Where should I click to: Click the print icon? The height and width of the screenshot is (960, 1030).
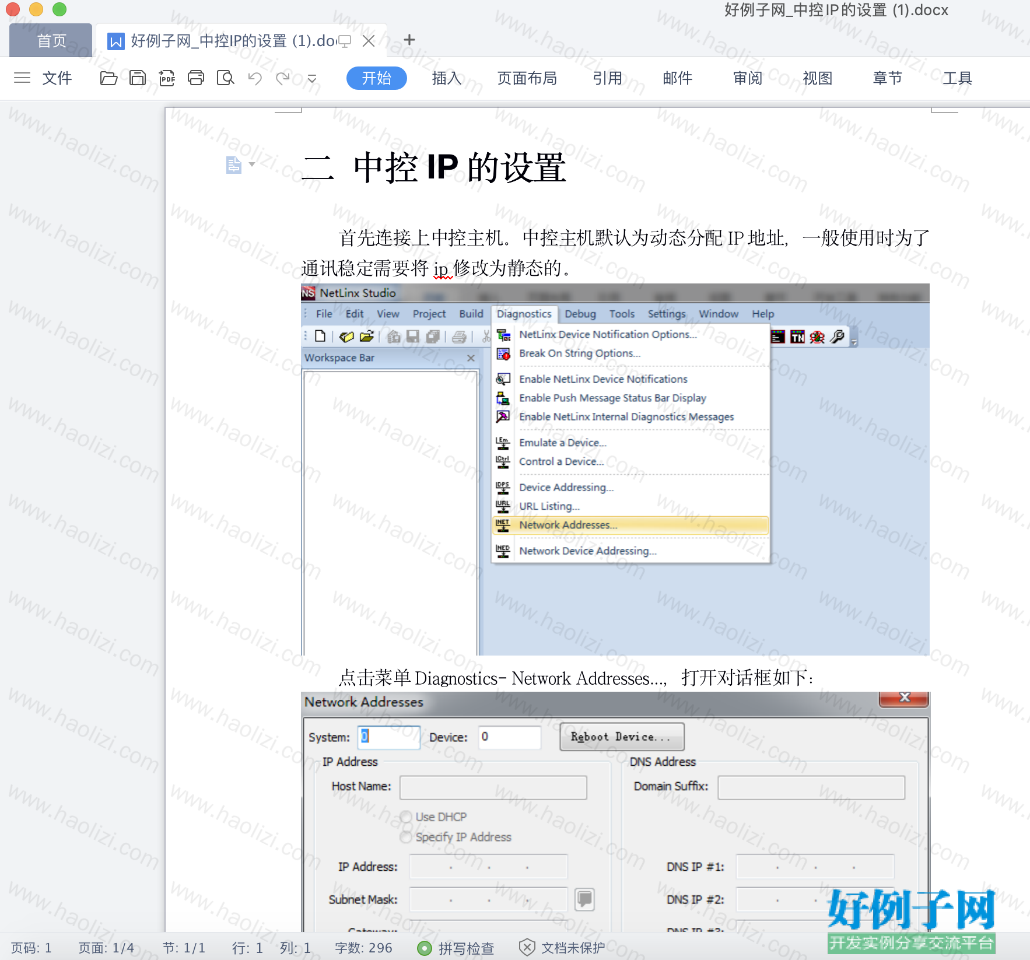tap(196, 78)
